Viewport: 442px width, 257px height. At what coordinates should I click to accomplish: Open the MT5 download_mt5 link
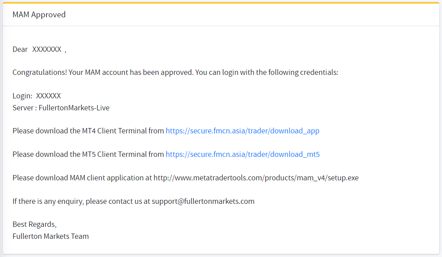click(243, 154)
